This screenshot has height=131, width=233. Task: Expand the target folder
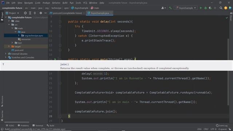9,47
